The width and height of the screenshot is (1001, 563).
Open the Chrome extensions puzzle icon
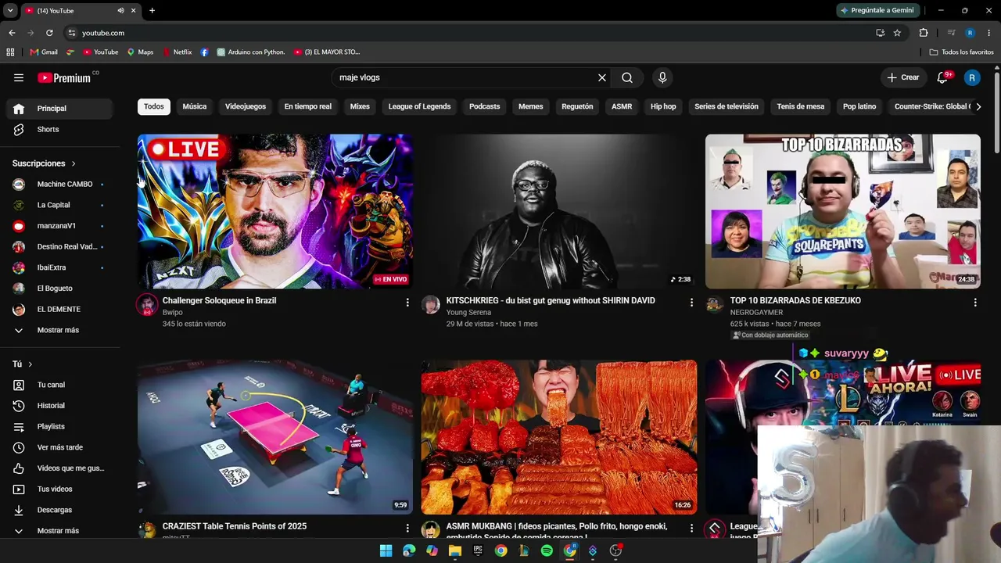[924, 33]
